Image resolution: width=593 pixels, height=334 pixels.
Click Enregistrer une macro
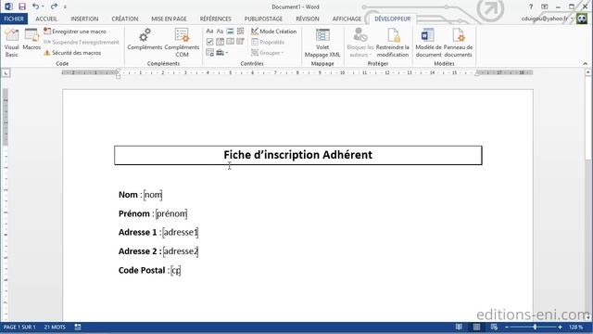click(75, 32)
